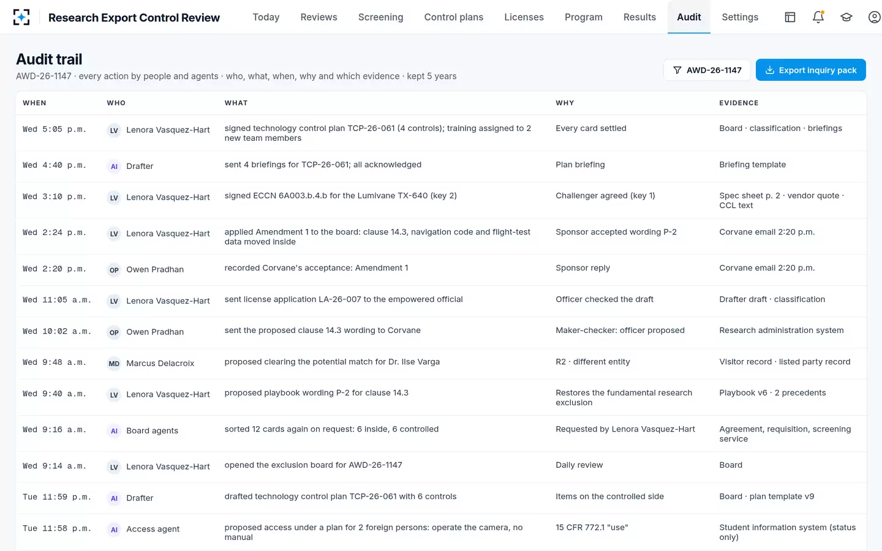Open the Program tab
Viewport: 882px width, 551px height.
[584, 17]
